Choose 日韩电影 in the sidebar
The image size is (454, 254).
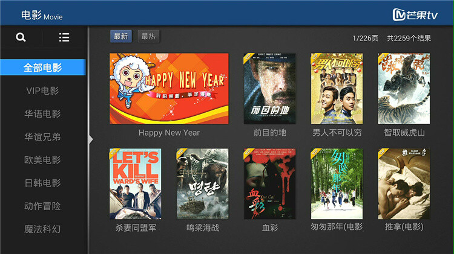(x=43, y=183)
